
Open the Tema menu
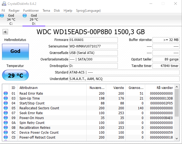tap(46, 11)
